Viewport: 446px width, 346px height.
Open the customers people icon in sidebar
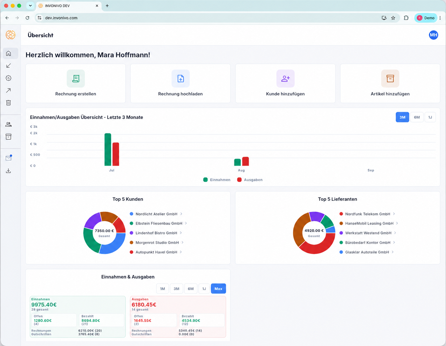pyautogui.click(x=8, y=124)
